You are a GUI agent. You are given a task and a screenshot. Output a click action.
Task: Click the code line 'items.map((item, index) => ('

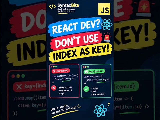click(x=65, y=76)
